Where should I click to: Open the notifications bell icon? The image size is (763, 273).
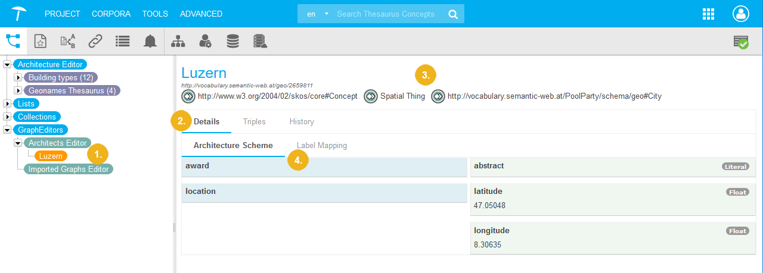coord(150,41)
